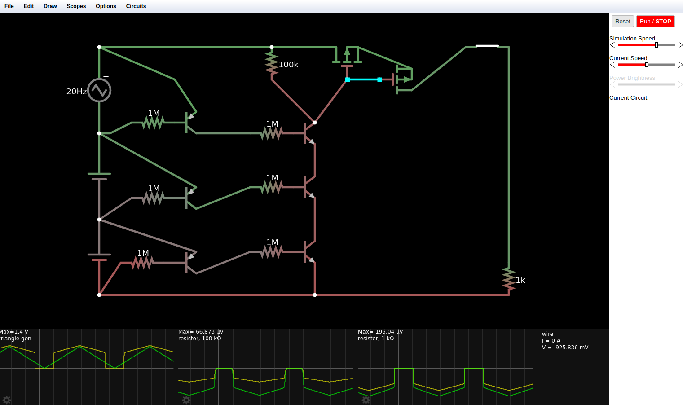This screenshot has width=683, height=405.
Task: Click the 'V = -925.836 mV' wire readout
Action: [565, 348]
